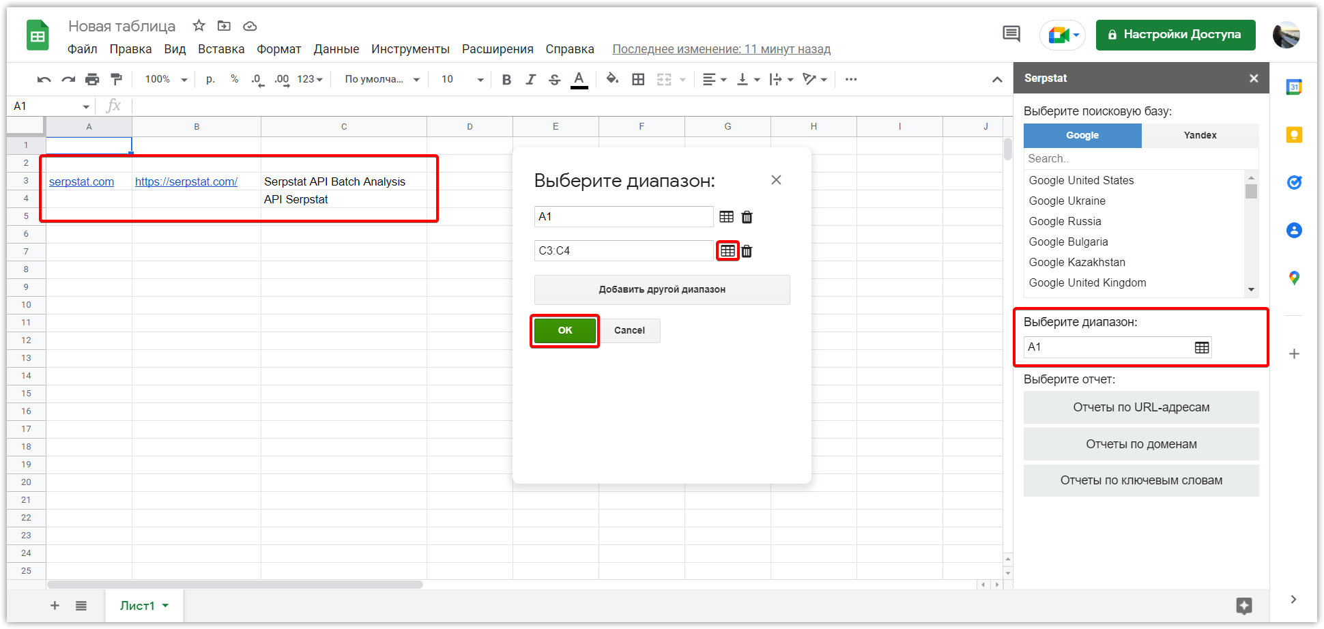Open the Лист1 sheet tab menu arrow
This screenshot has height=629, width=1324.
(165, 605)
